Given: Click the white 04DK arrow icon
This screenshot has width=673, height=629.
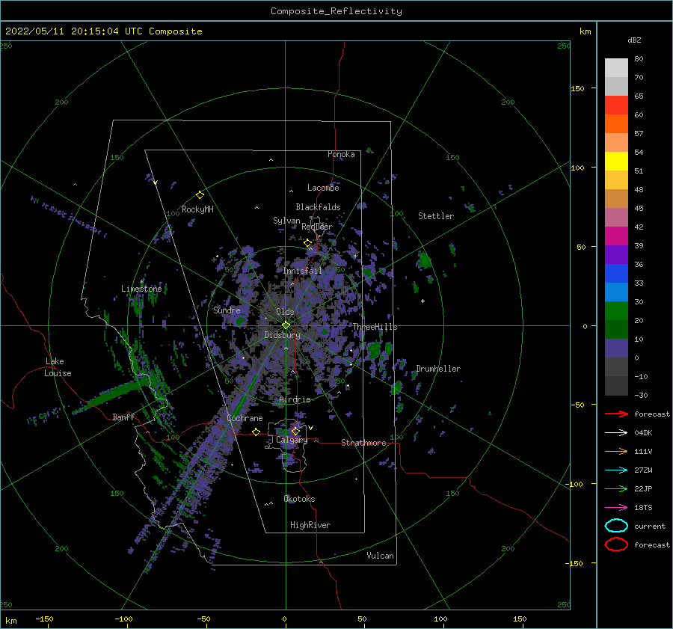Looking at the screenshot, I should (x=616, y=432).
